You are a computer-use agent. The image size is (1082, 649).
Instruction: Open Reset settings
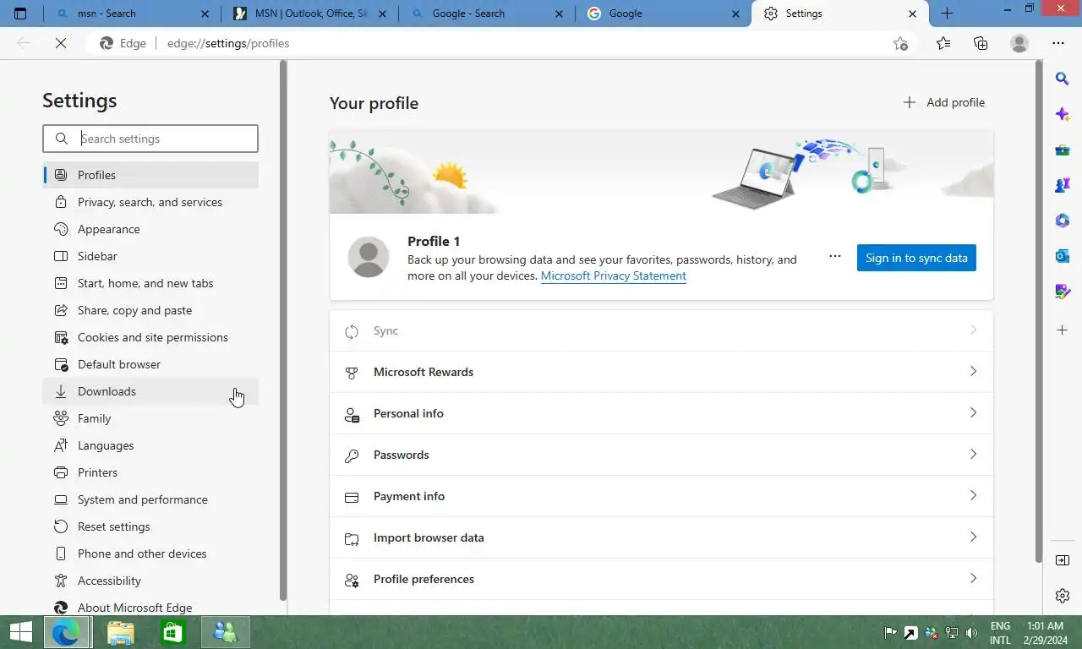point(150,526)
